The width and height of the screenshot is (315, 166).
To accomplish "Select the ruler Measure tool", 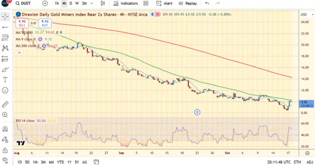I will 5,104.
